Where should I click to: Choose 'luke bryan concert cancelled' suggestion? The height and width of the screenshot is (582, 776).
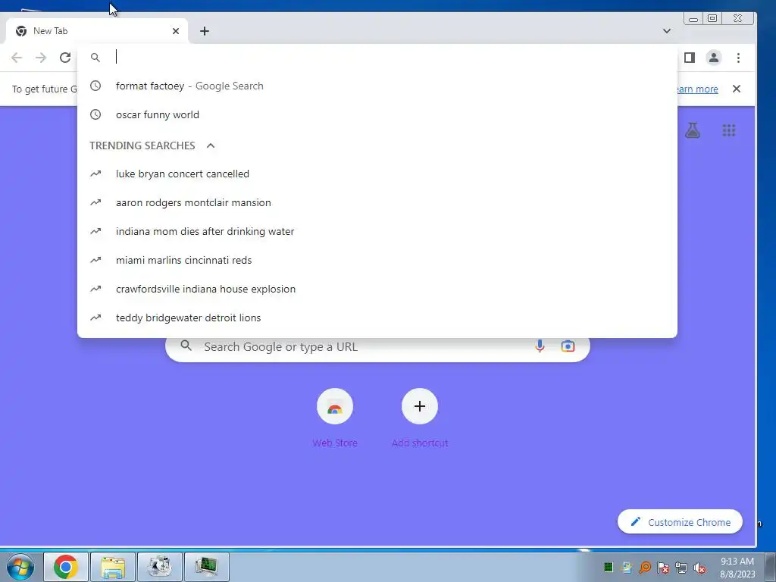(377, 174)
